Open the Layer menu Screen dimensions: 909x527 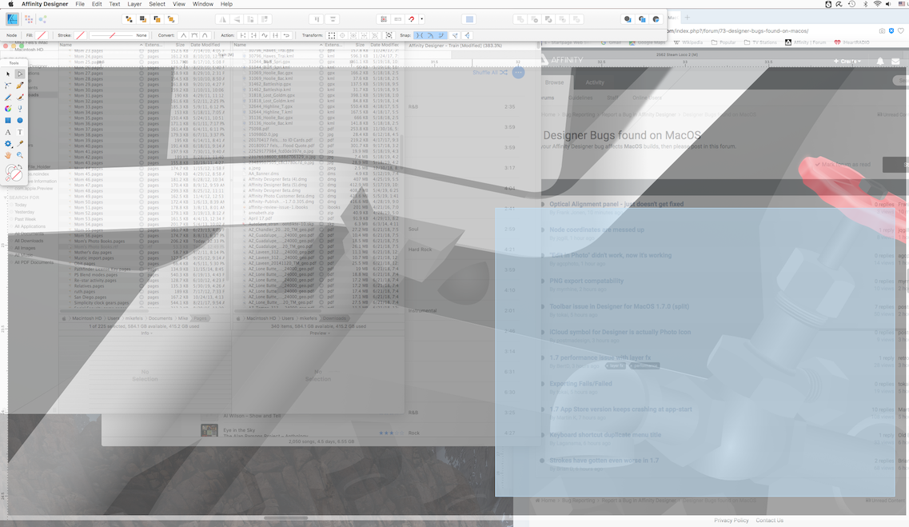click(134, 4)
